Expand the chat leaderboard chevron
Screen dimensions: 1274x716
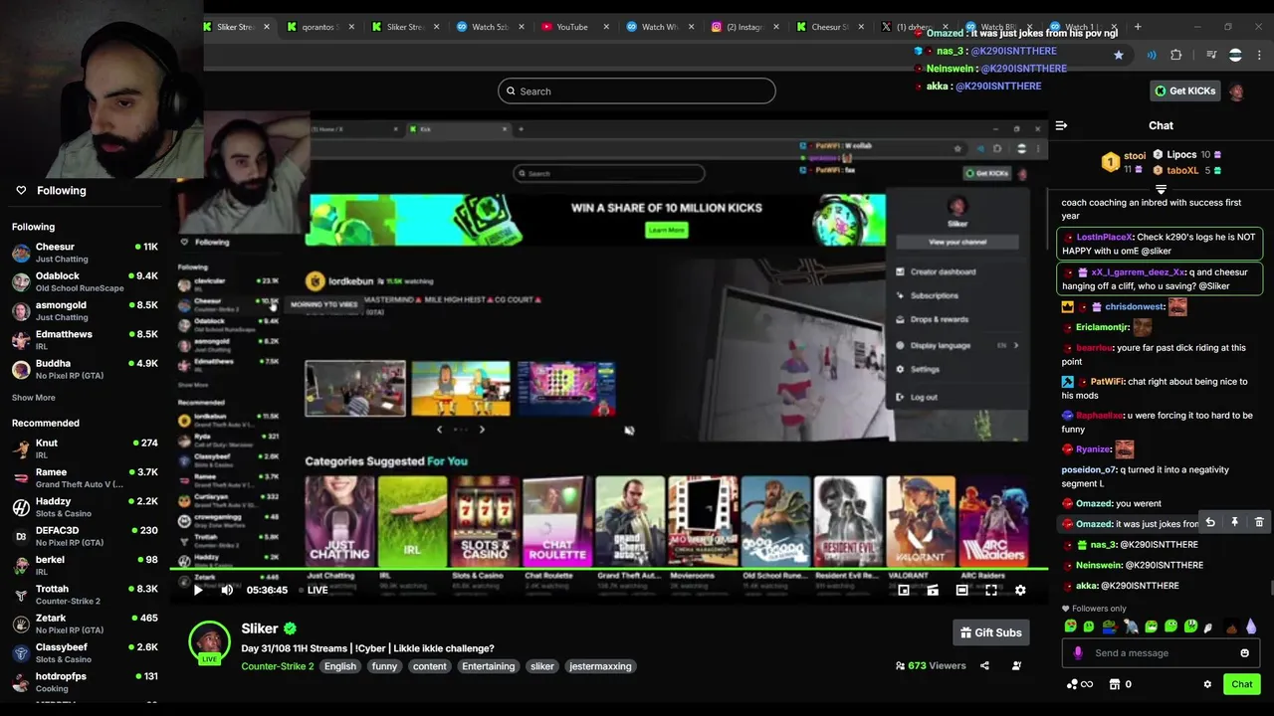[1161, 188]
